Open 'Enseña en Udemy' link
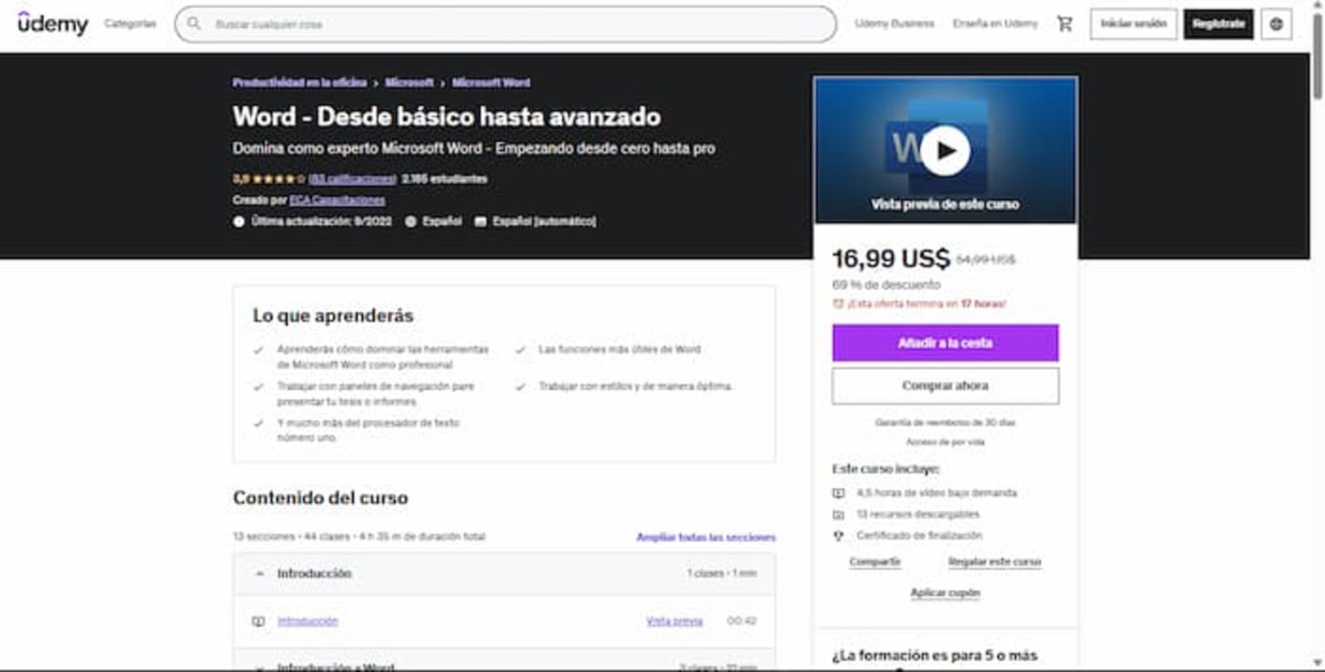The height and width of the screenshot is (672, 1325). pos(995,23)
